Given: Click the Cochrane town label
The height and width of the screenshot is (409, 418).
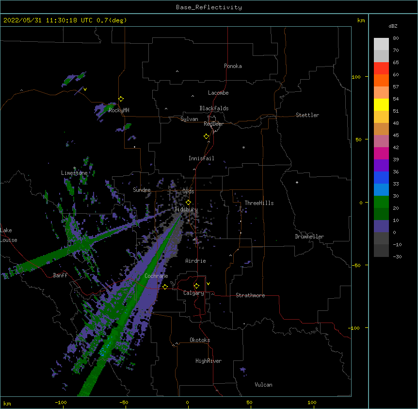Looking at the screenshot, I should [x=156, y=276].
